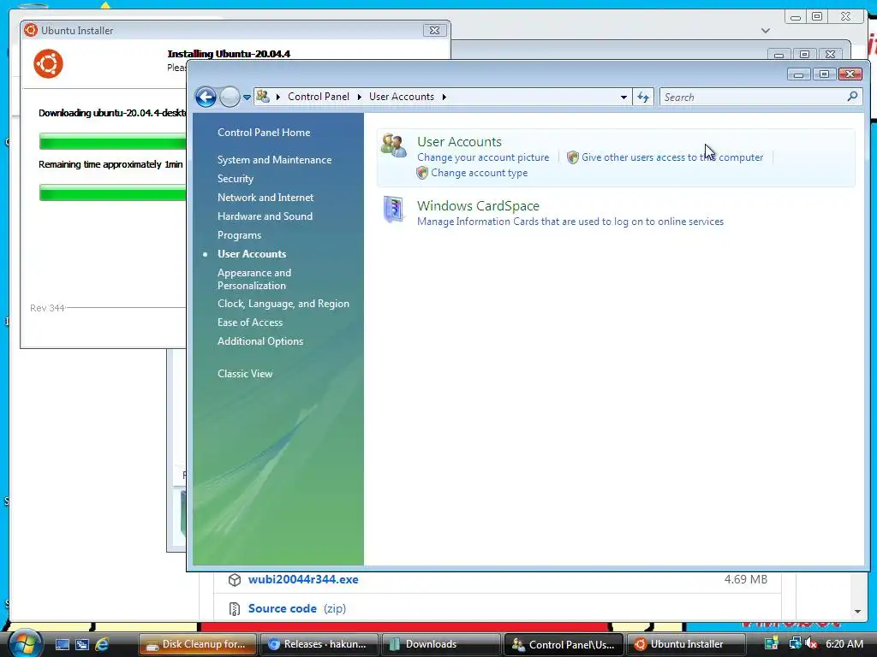This screenshot has height=657, width=877.
Task: Click the browser scrollbar down arrow
Action: pyautogui.click(x=857, y=612)
